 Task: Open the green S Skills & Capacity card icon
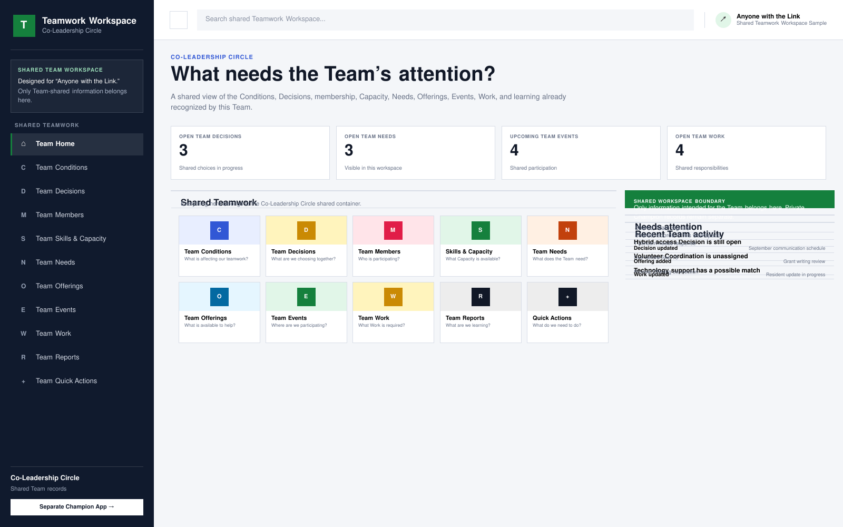(481, 230)
